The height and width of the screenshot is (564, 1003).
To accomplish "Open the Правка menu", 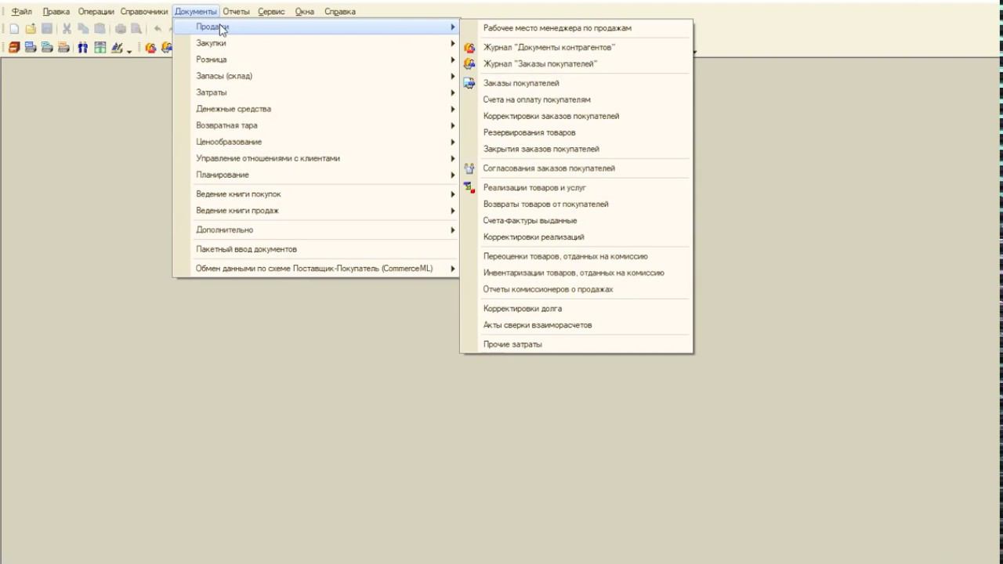I will (56, 12).
